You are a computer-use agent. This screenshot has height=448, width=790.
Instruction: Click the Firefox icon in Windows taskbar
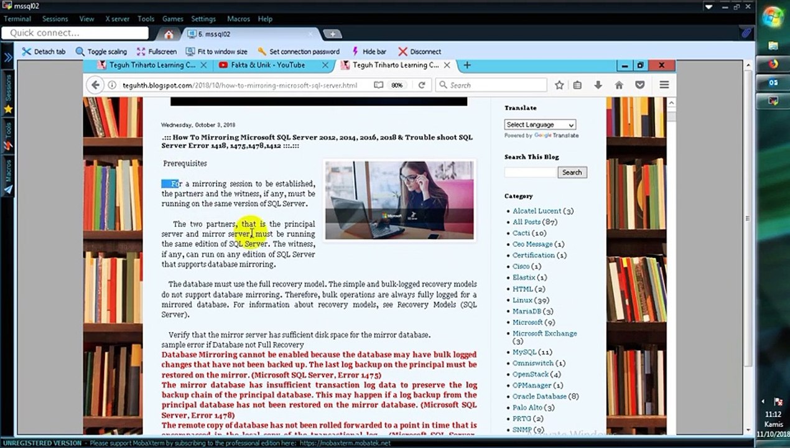pos(773,64)
